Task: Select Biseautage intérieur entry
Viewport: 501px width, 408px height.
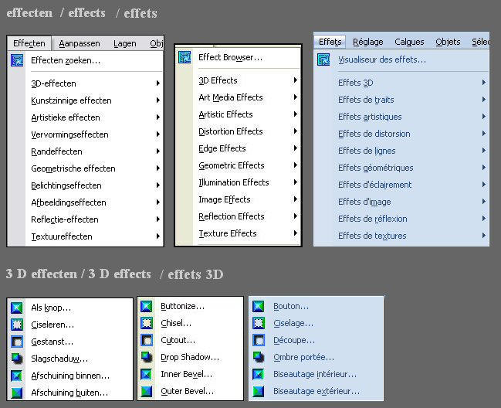Action: pos(315,374)
